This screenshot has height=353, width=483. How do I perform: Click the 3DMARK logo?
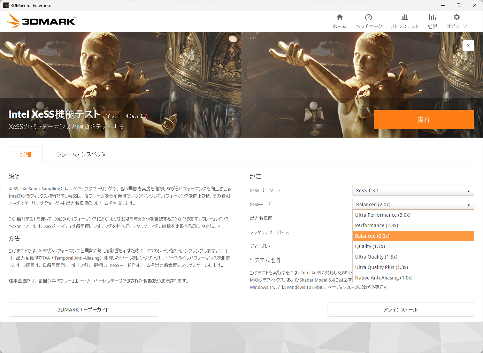41,21
